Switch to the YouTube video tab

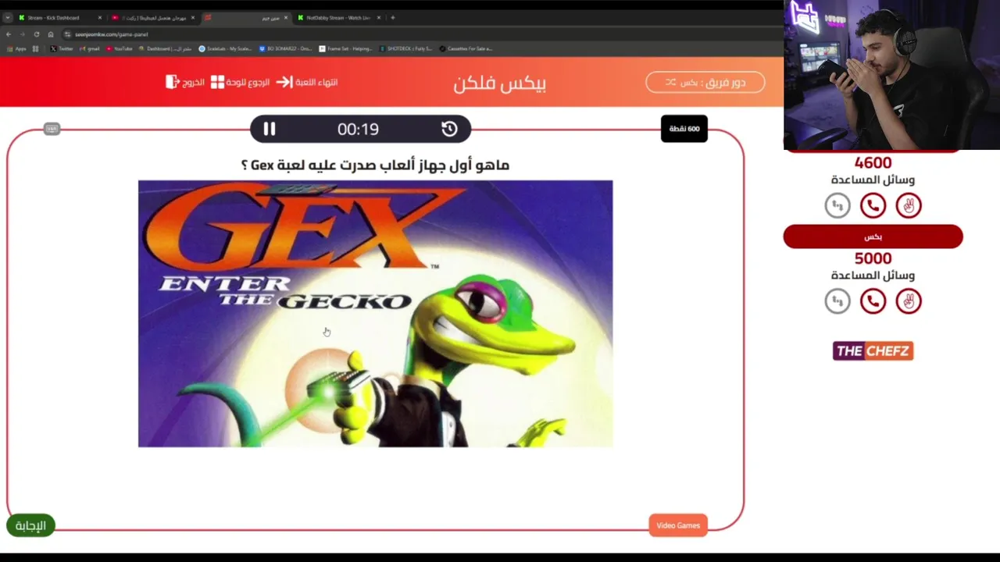pyautogui.click(x=152, y=17)
